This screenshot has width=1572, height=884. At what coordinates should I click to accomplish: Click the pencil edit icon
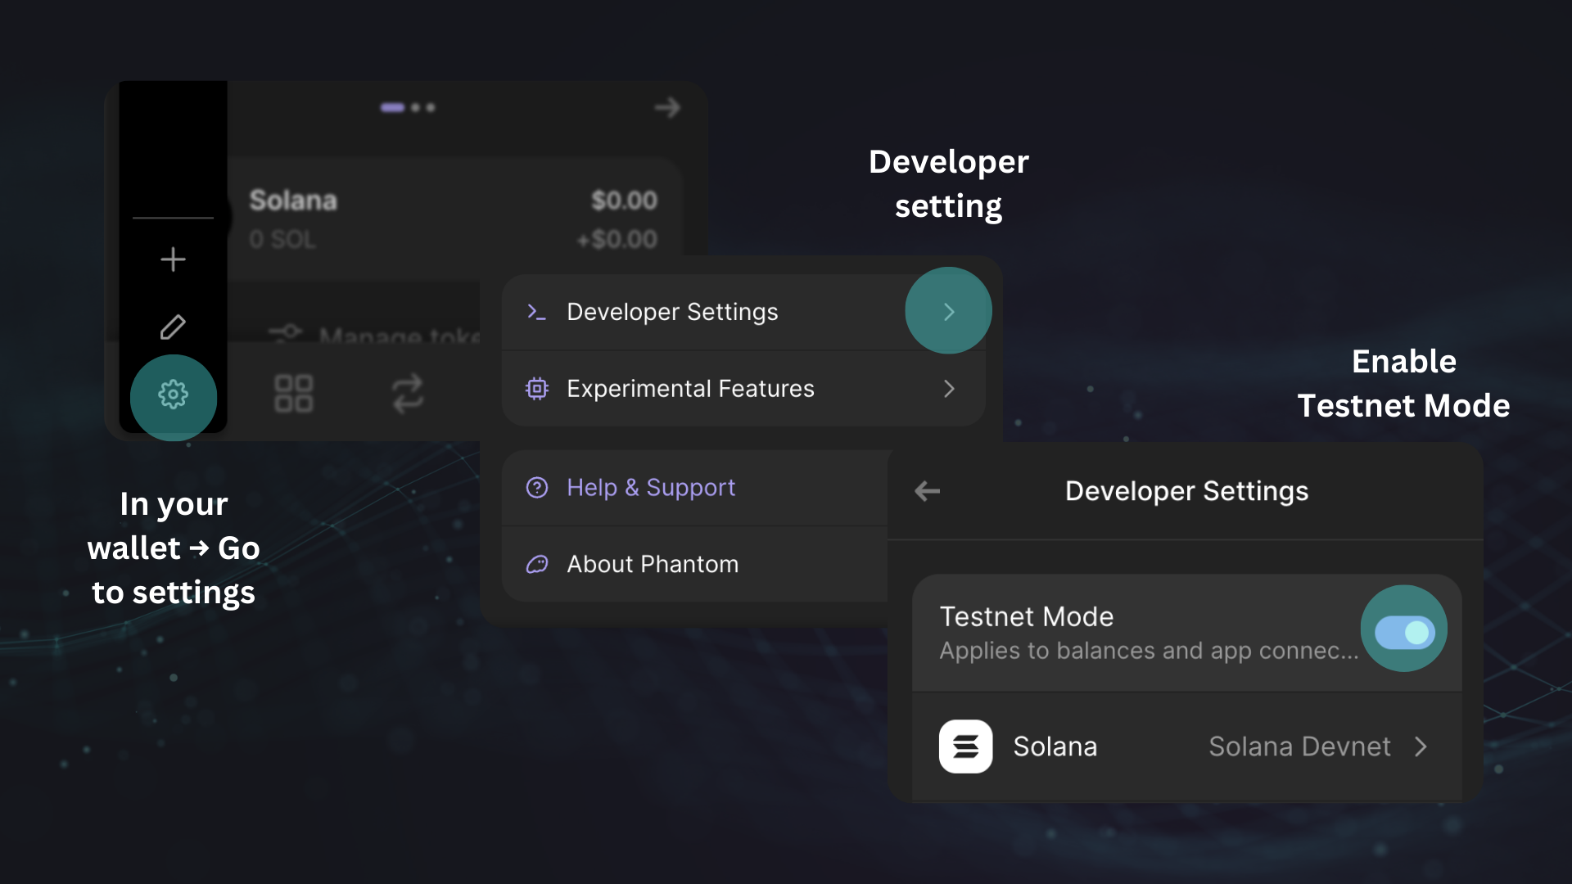173,327
